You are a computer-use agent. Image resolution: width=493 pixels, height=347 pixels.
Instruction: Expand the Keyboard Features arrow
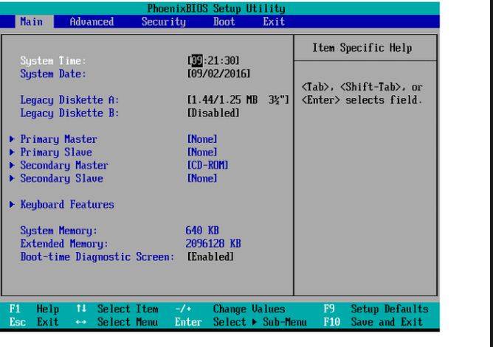tap(12, 205)
